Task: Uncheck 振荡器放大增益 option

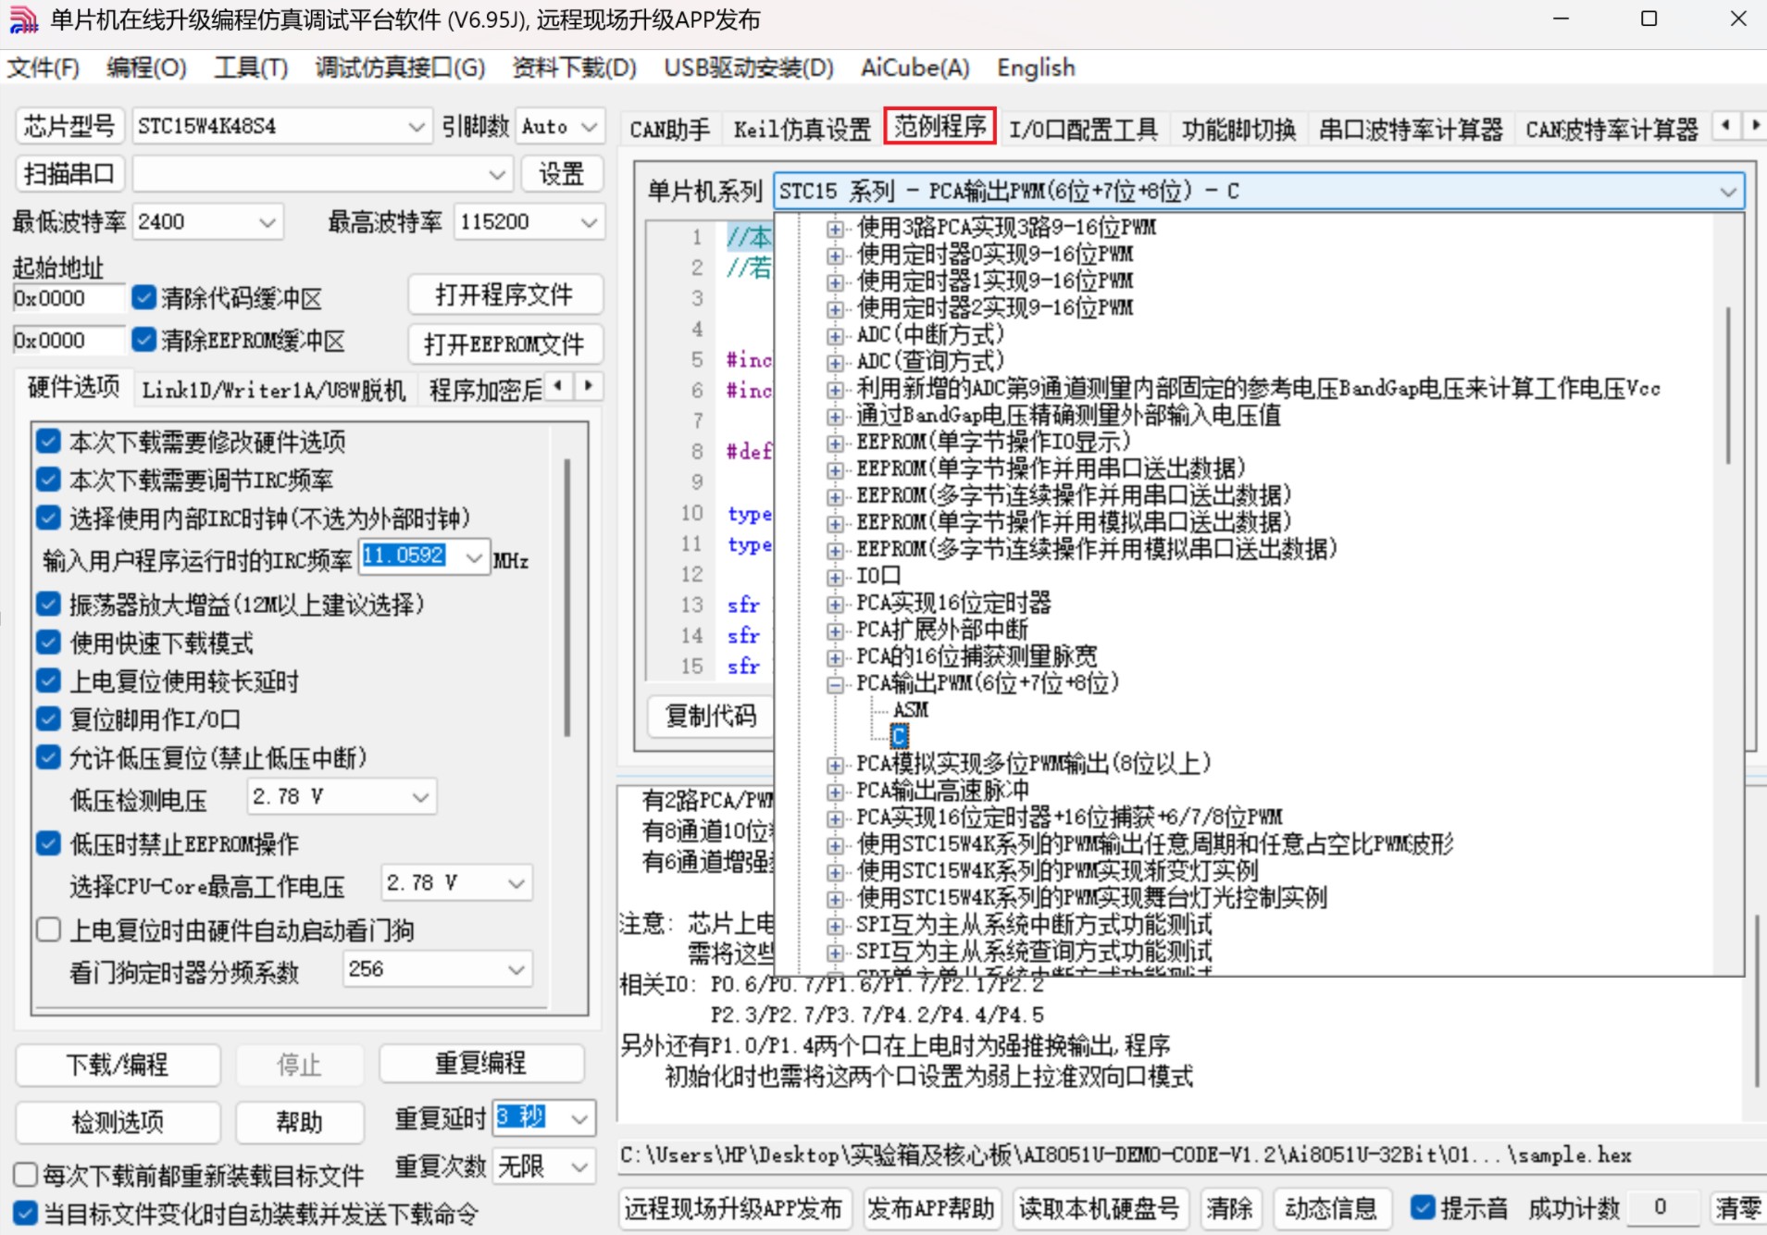Action: tap(48, 605)
